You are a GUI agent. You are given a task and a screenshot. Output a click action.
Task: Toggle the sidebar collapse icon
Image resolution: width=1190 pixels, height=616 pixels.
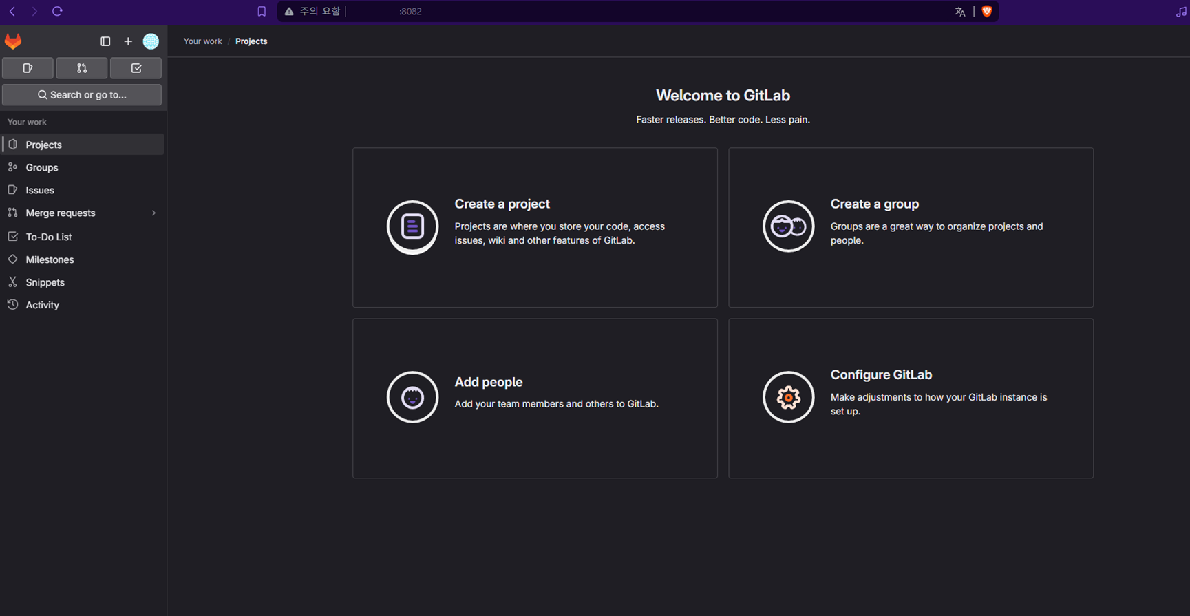[105, 41]
